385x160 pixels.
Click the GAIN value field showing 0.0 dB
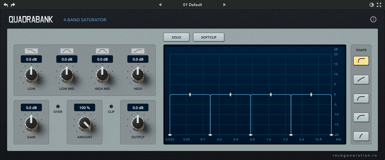(x=31, y=108)
